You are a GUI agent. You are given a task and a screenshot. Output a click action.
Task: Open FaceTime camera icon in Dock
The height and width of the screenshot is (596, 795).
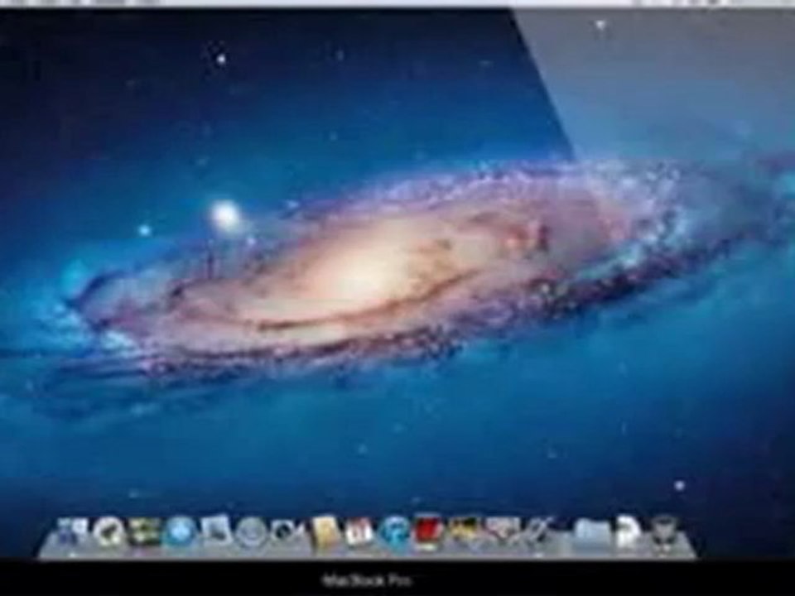287,531
